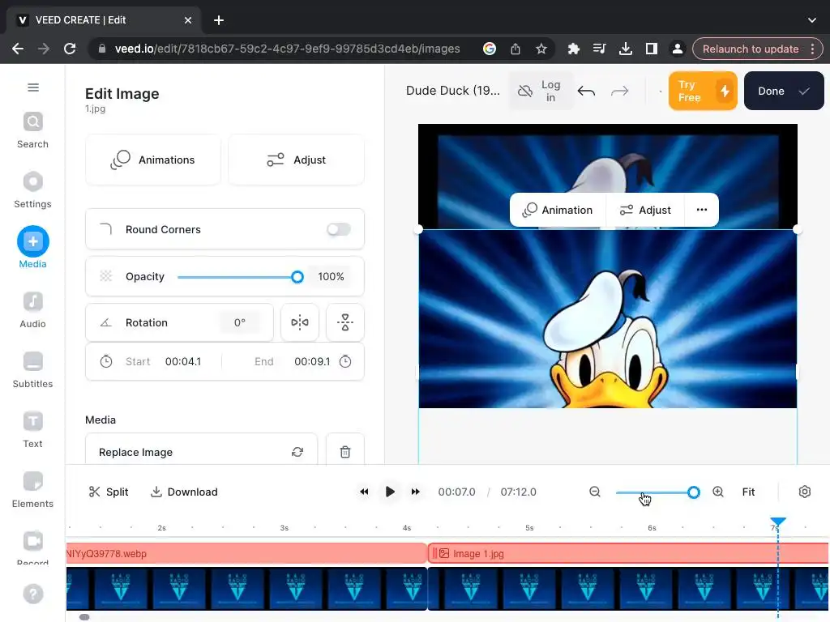830x622 pixels.
Task: Click the Adjust button in Edit Image
Action: pos(296,160)
